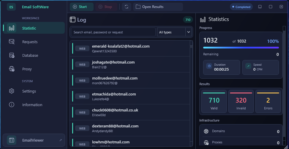Click the folder icon on Open Results

[x=138, y=7]
